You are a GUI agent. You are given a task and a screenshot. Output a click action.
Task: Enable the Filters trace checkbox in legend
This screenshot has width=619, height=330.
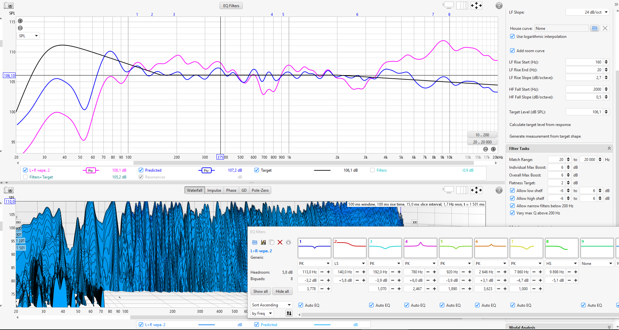(x=372, y=170)
